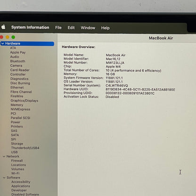Select Storage in the sidebar
The width and height of the screenshot is (196, 196).
17,144
